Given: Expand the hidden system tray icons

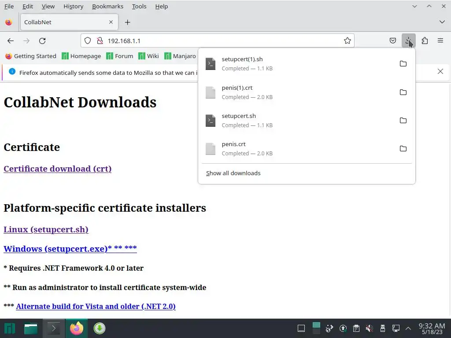Looking at the screenshot, I should (x=408, y=328).
